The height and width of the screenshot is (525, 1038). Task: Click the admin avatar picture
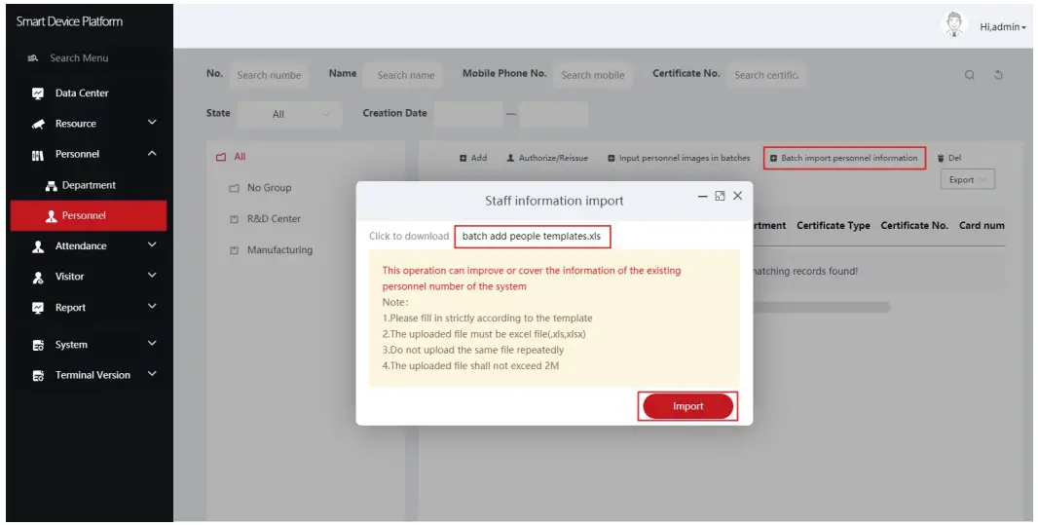[954, 24]
